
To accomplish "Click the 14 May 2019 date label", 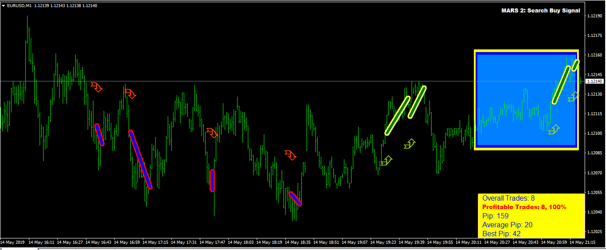I will pos(13,243).
